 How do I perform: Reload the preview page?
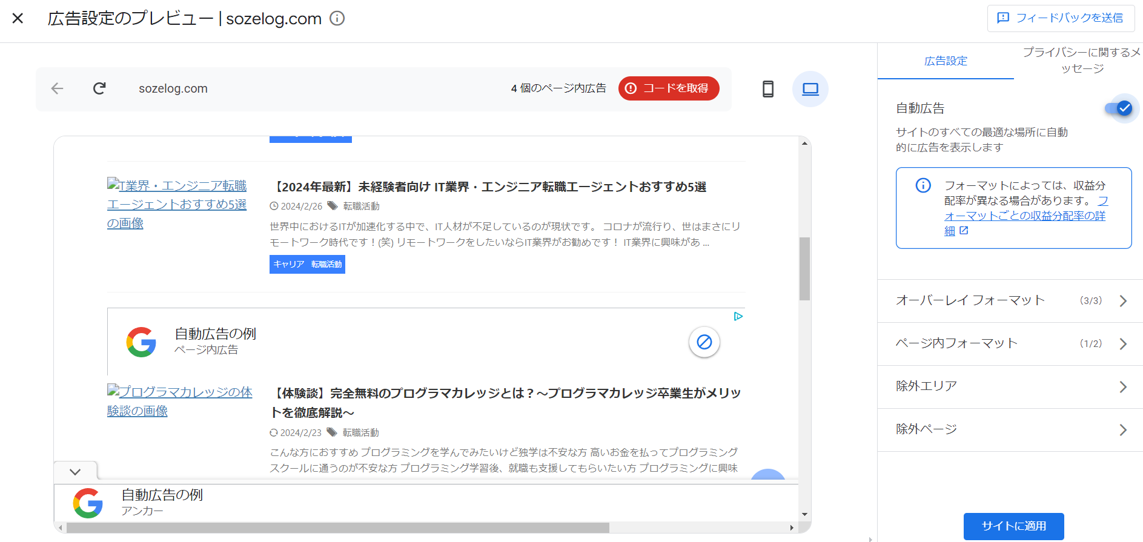coord(99,88)
